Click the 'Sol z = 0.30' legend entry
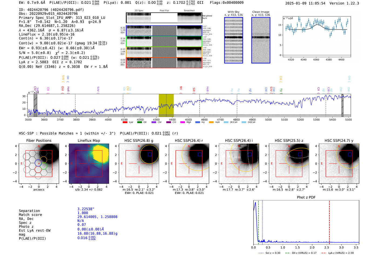 pos(269,253)
